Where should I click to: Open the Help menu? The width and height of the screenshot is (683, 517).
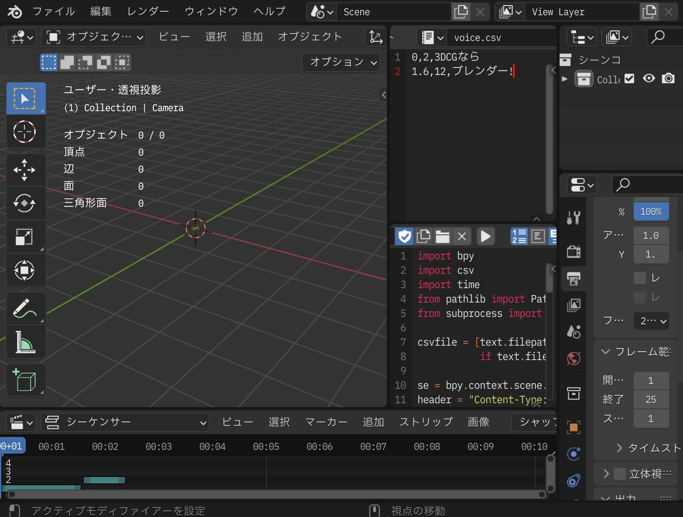tap(270, 11)
